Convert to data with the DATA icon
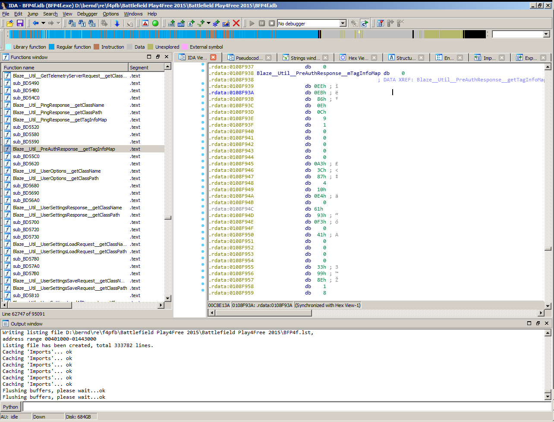 click(x=181, y=23)
